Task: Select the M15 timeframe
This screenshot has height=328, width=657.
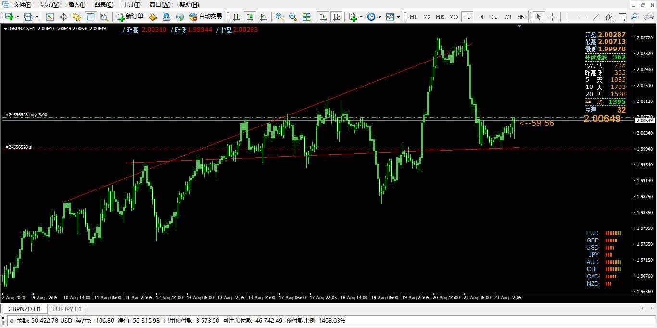Action: tap(440, 17)
